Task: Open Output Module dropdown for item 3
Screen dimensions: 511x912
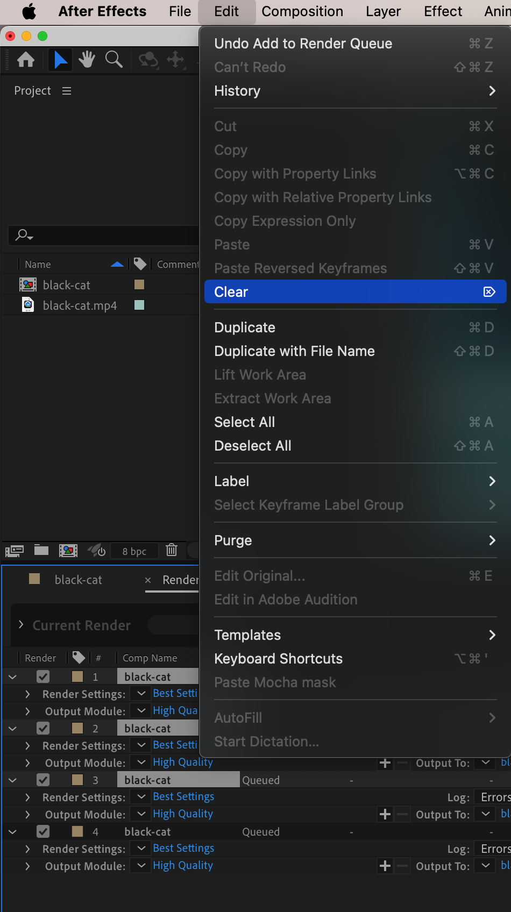Action: tap(141, 814)
